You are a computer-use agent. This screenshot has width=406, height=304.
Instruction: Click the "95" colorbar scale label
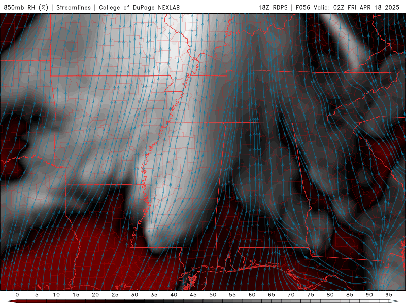click(389, 295)
